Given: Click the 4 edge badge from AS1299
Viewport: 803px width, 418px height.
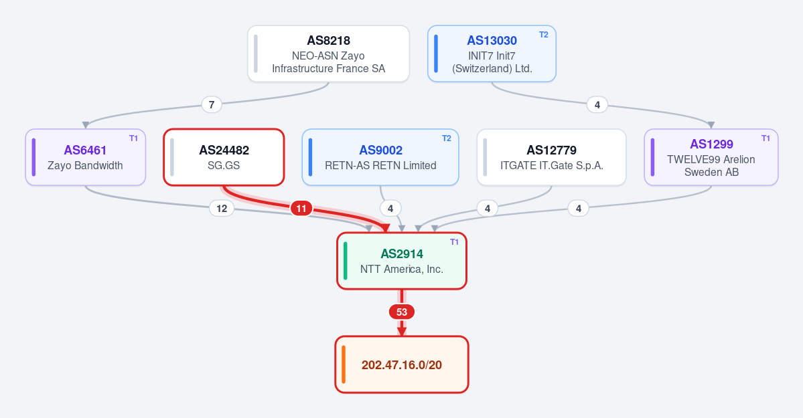Looking at the screenshot, I should coord(579,208).
